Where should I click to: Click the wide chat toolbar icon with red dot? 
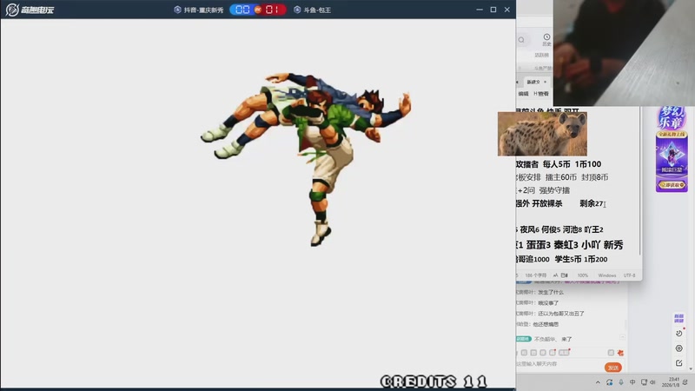coord(564,353)
